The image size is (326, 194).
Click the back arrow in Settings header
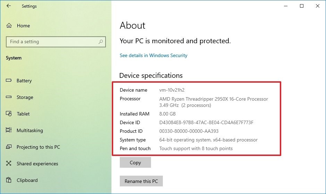click(9, 6)
